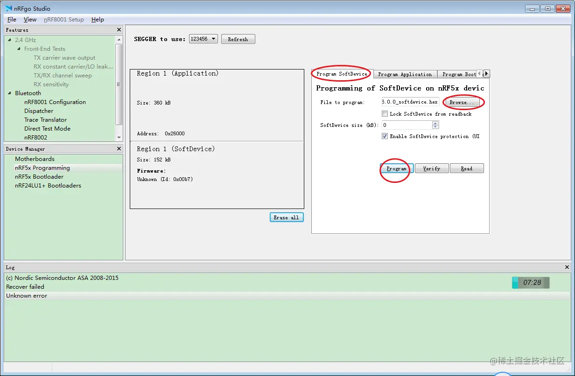The image size is (575, 376).
Task: Click the Features panel scrollbar thumb
Action: 119,84
